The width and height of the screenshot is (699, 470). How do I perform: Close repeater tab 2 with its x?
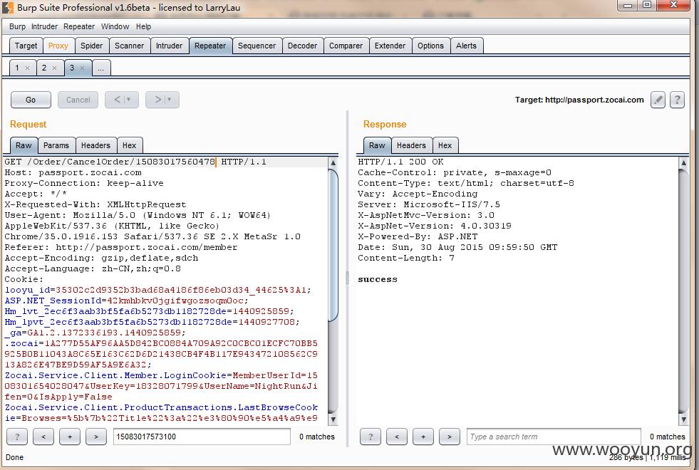pos(54,68)
